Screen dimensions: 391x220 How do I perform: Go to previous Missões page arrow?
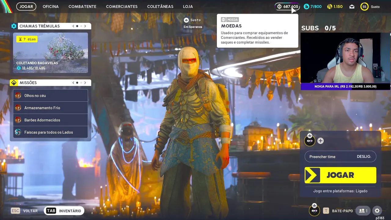coord(73,82)
